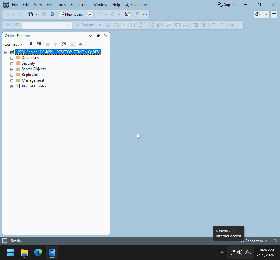Screen dimensions: 280x260
Task: Open the available databases combo box
Action: coord(47,25)
